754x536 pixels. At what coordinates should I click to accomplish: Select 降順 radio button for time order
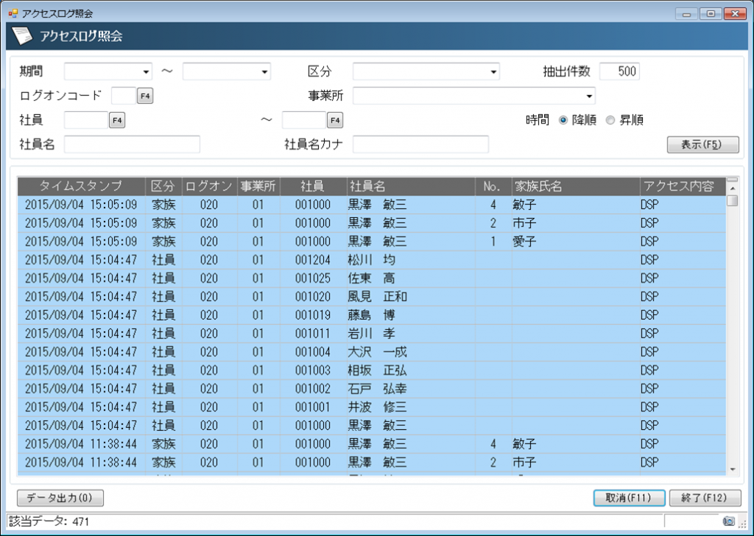(x=563, y=120)
